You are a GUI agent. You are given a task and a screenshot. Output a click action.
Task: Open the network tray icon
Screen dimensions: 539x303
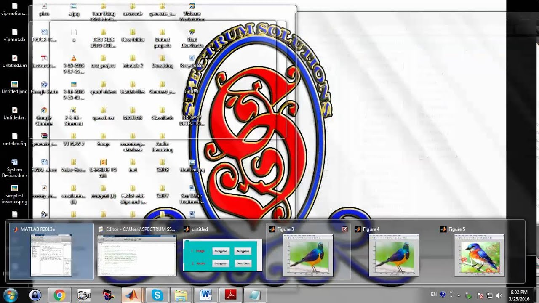point(490,295)
